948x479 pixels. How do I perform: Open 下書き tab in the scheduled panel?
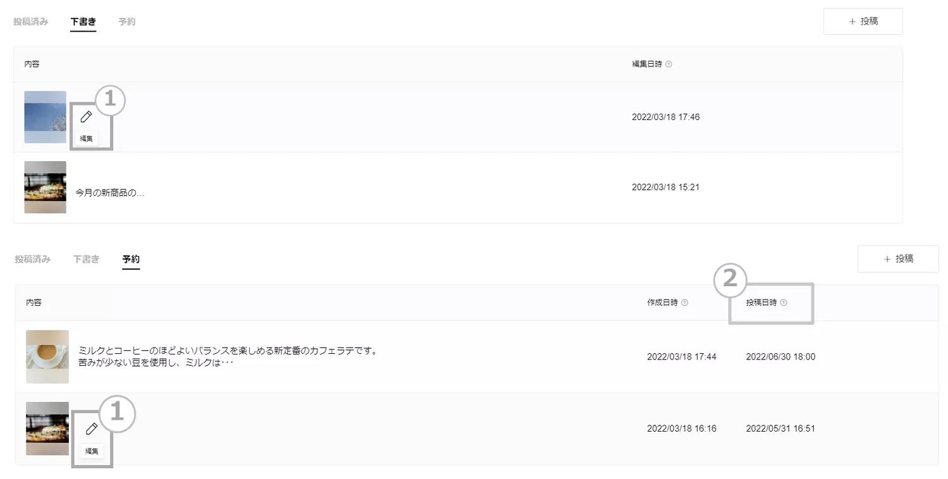click(x=87, y=259)
